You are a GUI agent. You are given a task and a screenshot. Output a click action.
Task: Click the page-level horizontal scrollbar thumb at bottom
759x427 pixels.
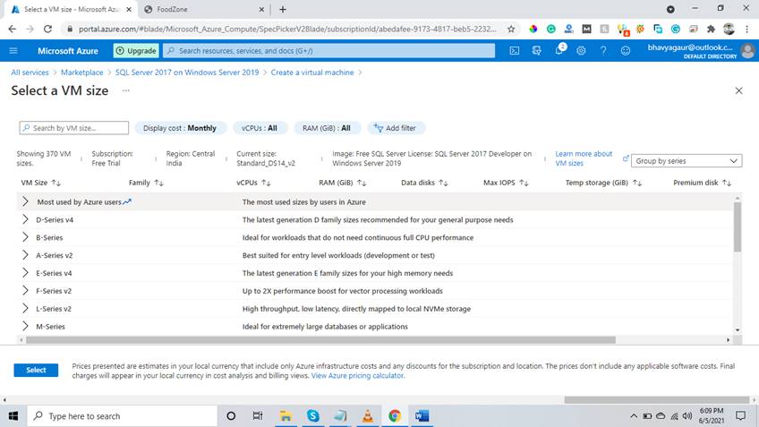click(x=656, y=400)
